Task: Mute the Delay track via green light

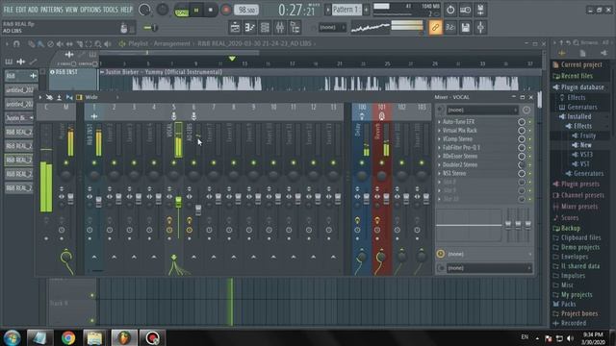Action: pos(362,162)
